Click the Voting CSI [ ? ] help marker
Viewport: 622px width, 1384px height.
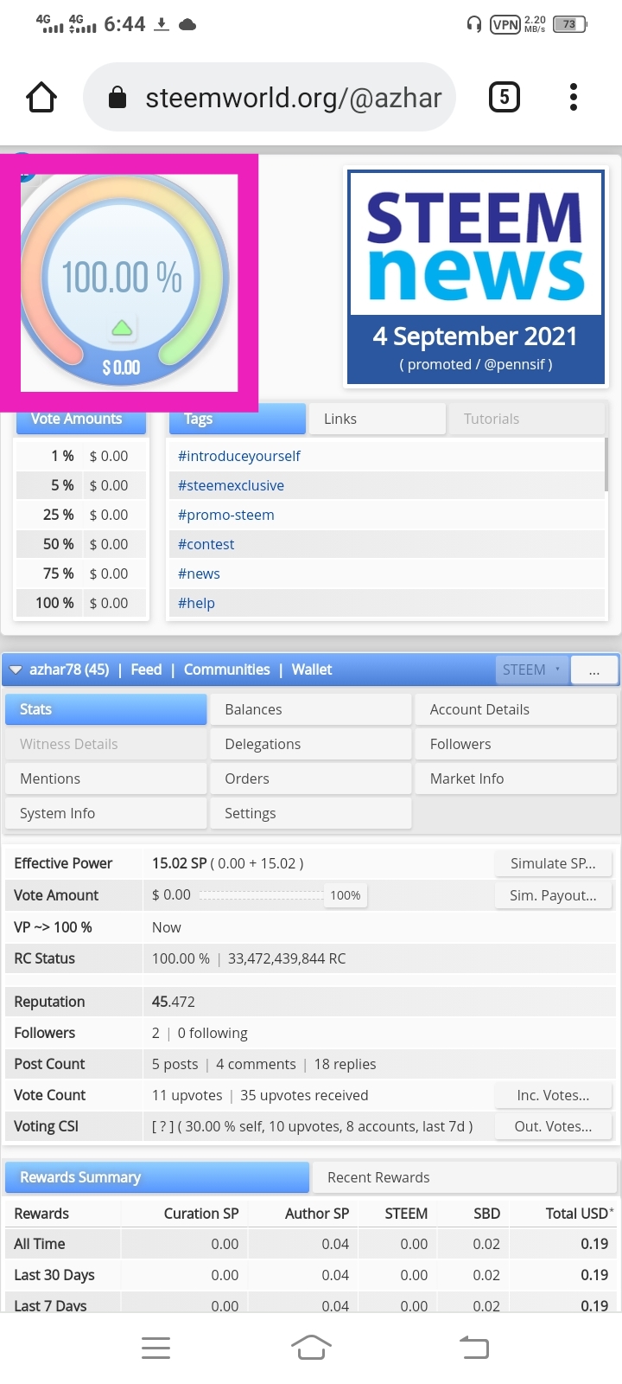click(x=160, y=1126)
